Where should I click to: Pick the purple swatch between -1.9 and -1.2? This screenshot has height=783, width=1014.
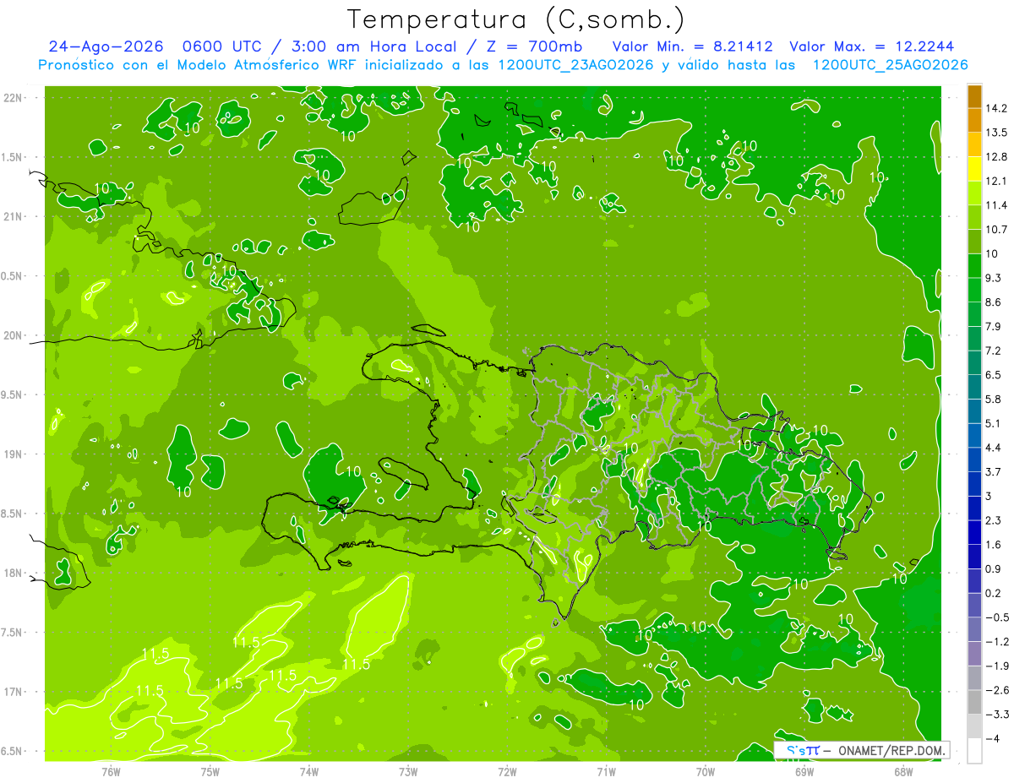point(974,654)
